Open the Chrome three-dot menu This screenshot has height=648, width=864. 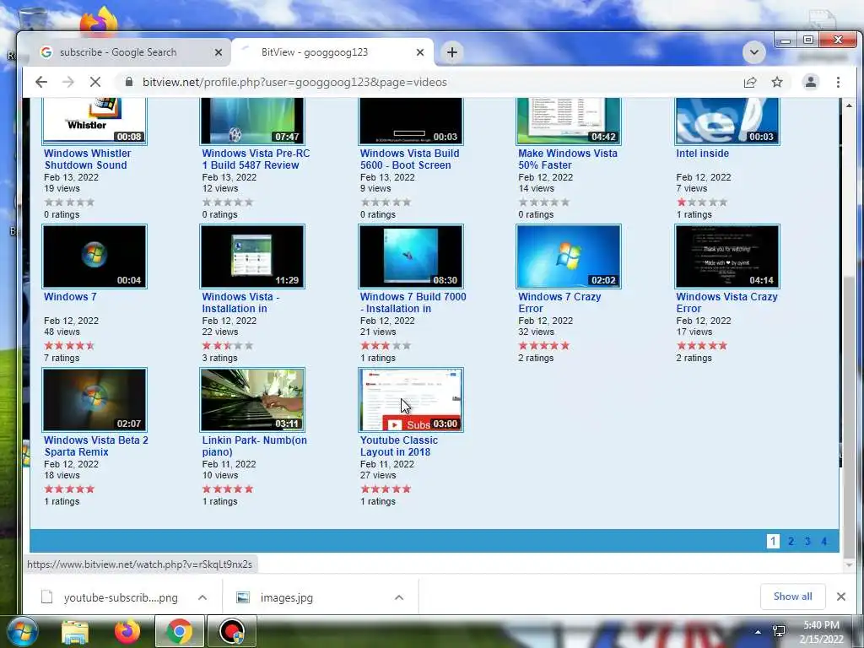[838, 82]
